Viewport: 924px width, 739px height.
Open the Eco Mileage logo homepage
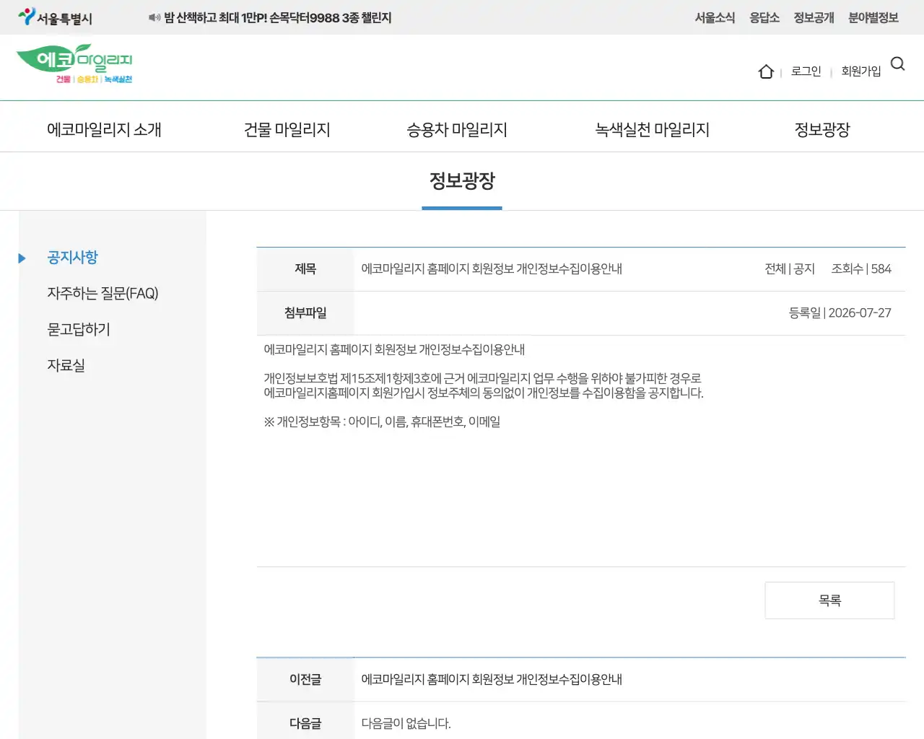[x=74, y=64]
